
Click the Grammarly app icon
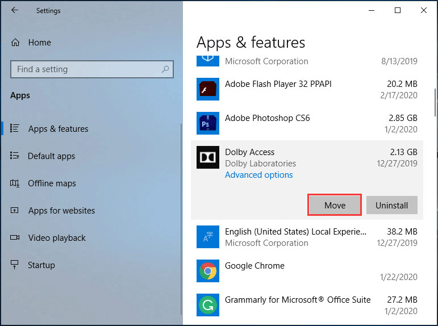(208, 305)
